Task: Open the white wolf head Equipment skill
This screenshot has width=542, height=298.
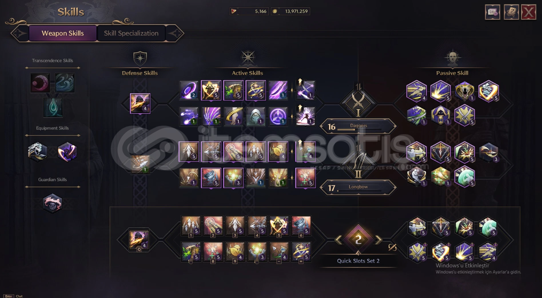Action: tap(38, 152)
